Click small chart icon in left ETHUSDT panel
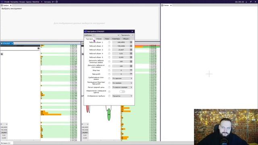258x145 pixels. pos(2,54)
